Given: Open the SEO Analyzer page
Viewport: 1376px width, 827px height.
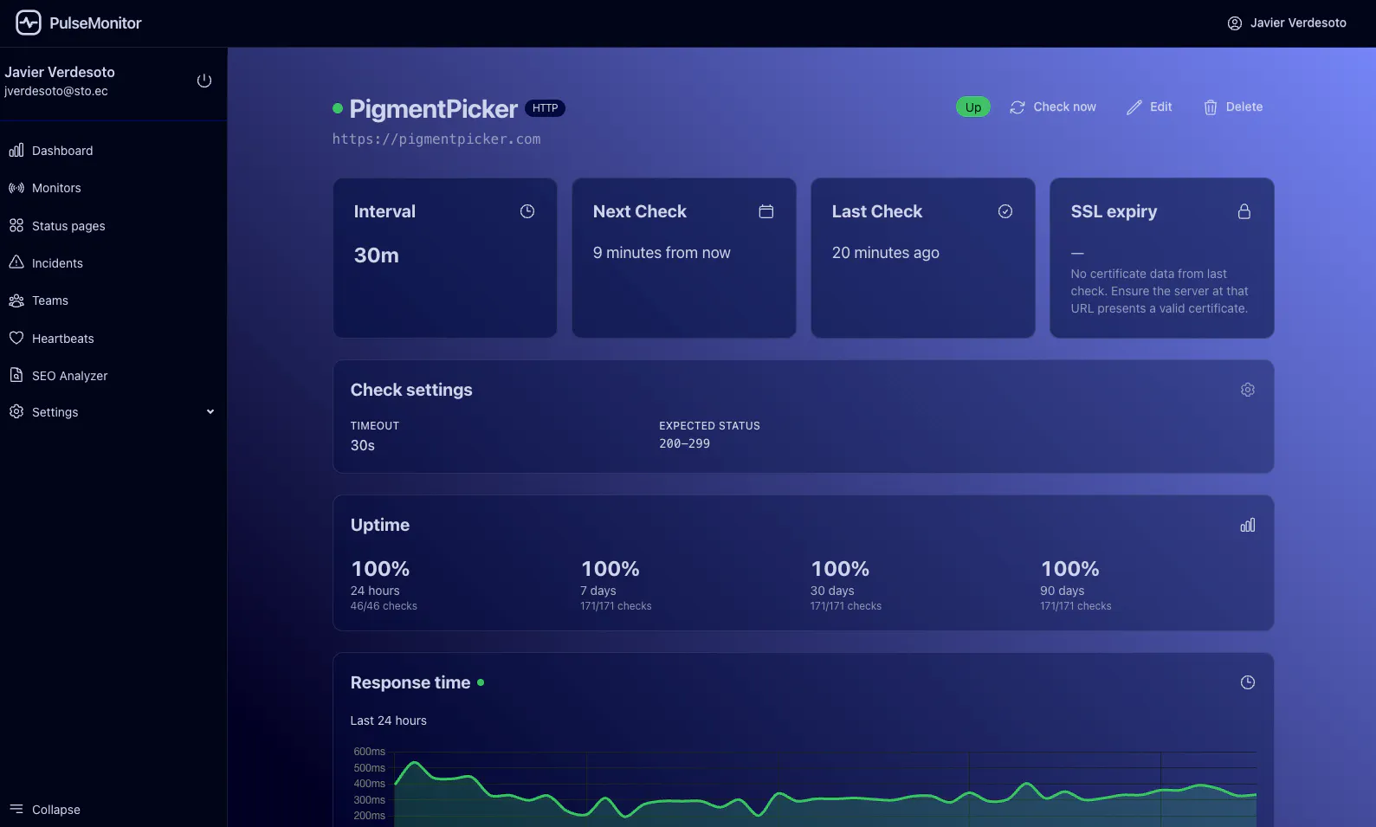Looking at the screenshot, I should pos(113,376).
